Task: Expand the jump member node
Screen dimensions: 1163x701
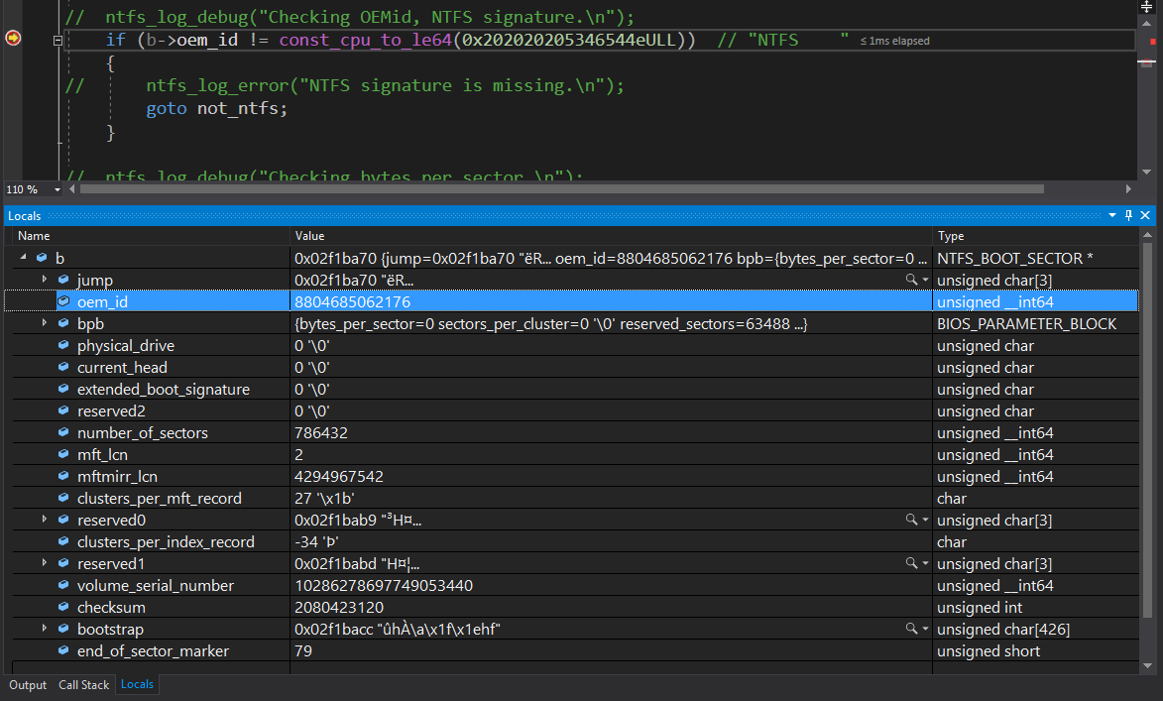Action: point(45,280)
